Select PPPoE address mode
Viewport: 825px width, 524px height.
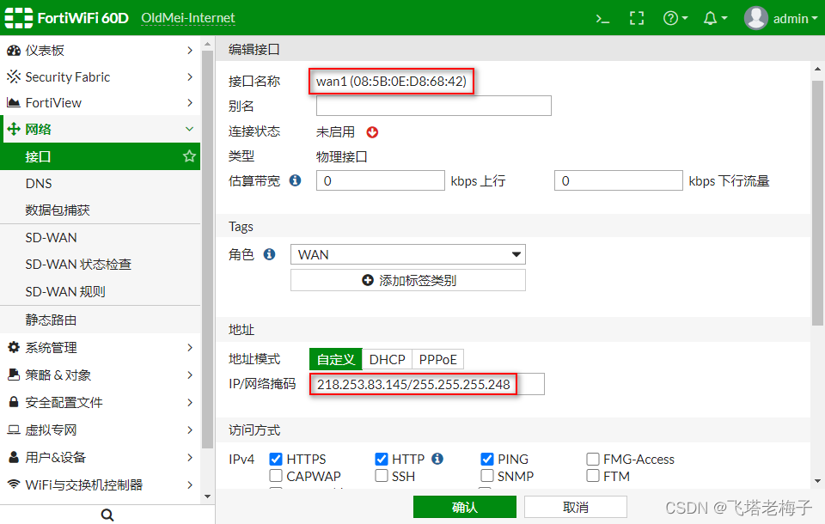click(437, 359)
